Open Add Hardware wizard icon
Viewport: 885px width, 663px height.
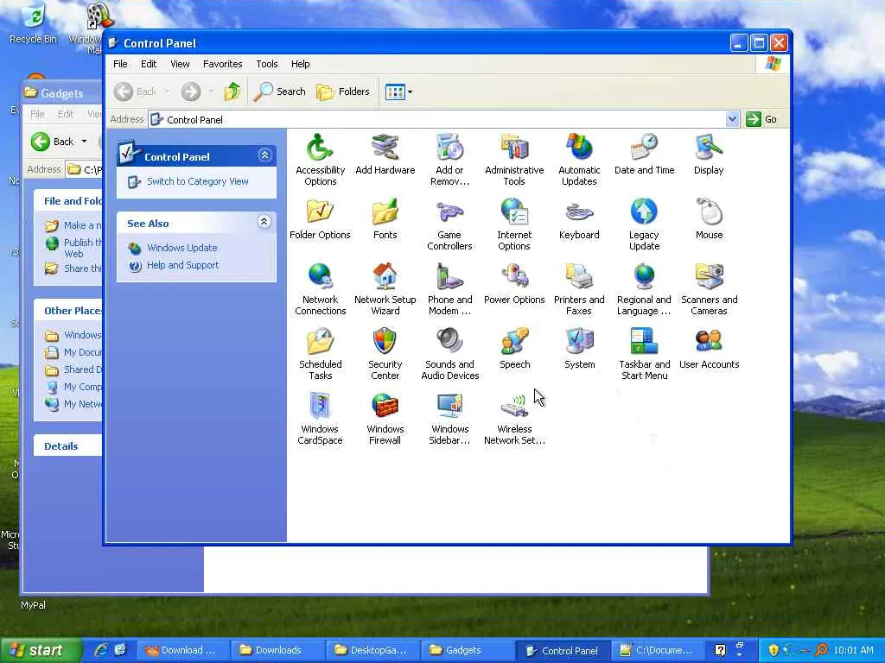pos(385,155)
